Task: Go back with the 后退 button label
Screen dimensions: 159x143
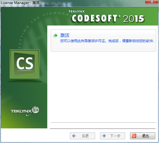Action: click(x=85, y=136)
